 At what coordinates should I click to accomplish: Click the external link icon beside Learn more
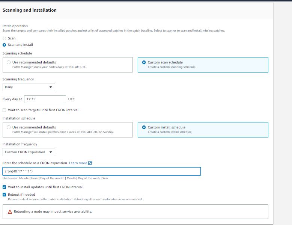click(90, 163)
